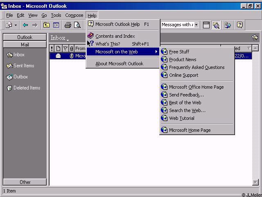The height and width of the screenshot is (197, 262).
Task: Click the scroll down arrow in message list
Action: point(255,182)
